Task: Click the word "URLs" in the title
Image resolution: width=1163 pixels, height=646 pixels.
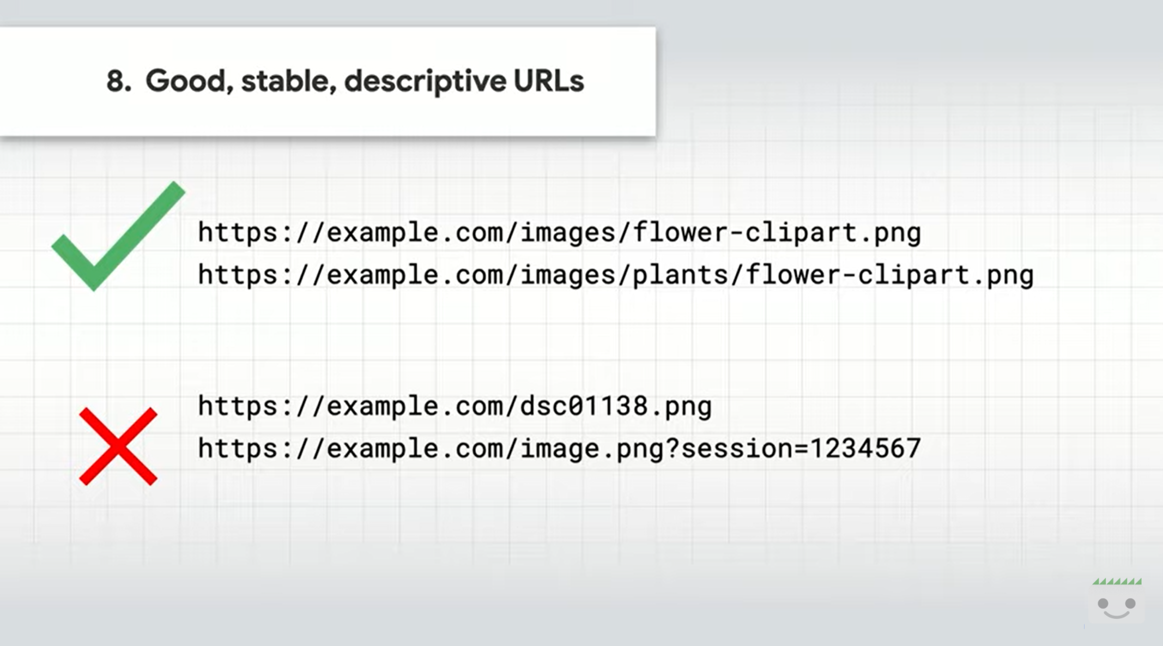Action: click(x=548, y=81)
